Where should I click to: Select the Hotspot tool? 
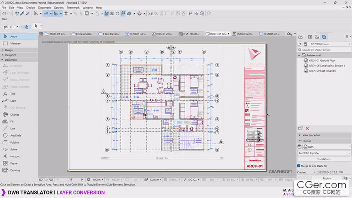[19, 156]
